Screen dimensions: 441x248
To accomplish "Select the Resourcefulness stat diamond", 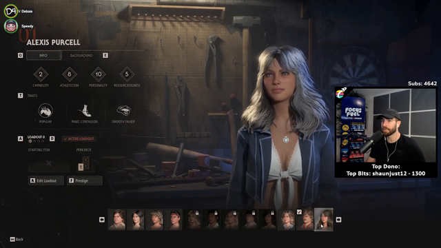I will click(x=127, y=74).
